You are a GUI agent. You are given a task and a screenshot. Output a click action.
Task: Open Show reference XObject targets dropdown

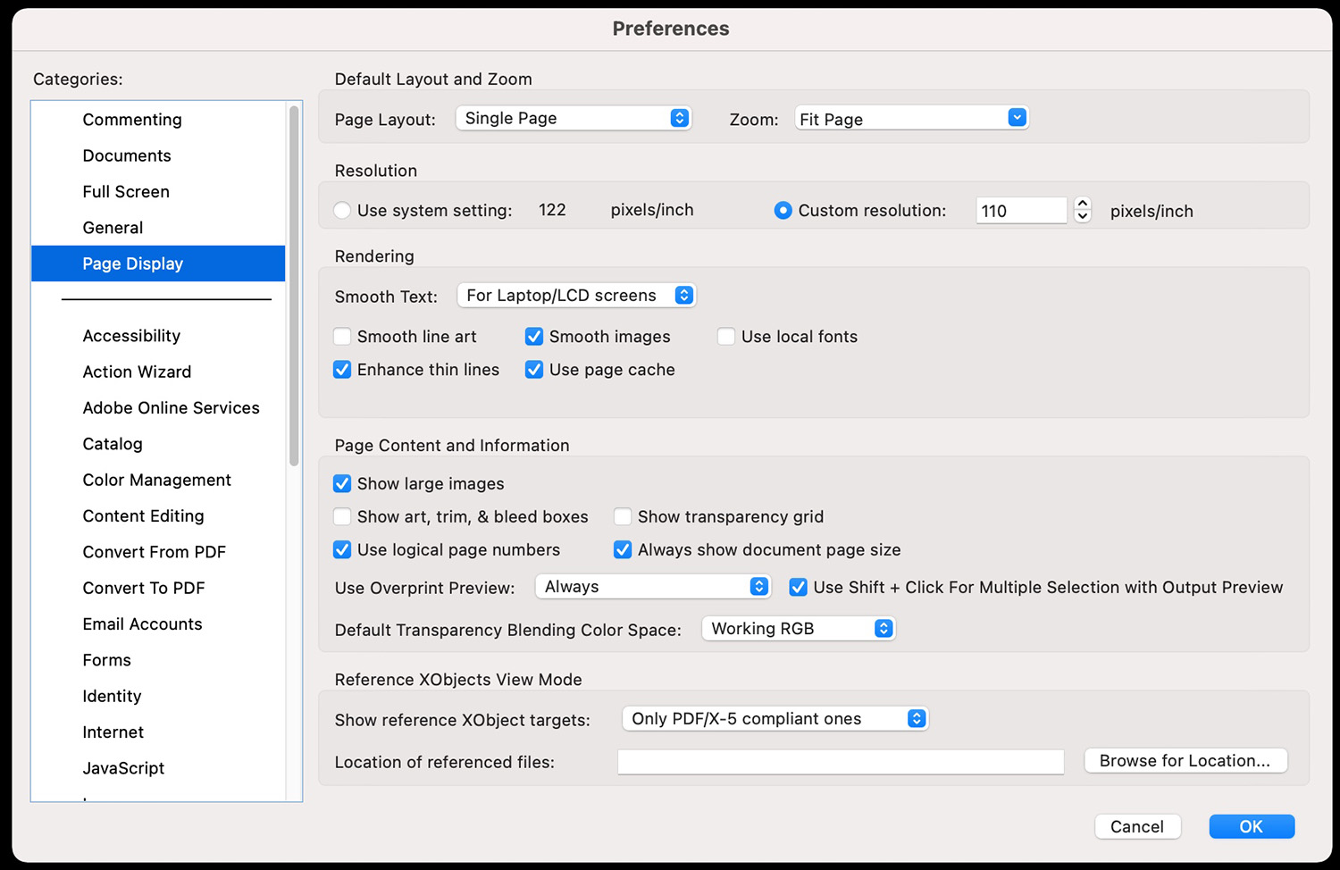(775, 719)
